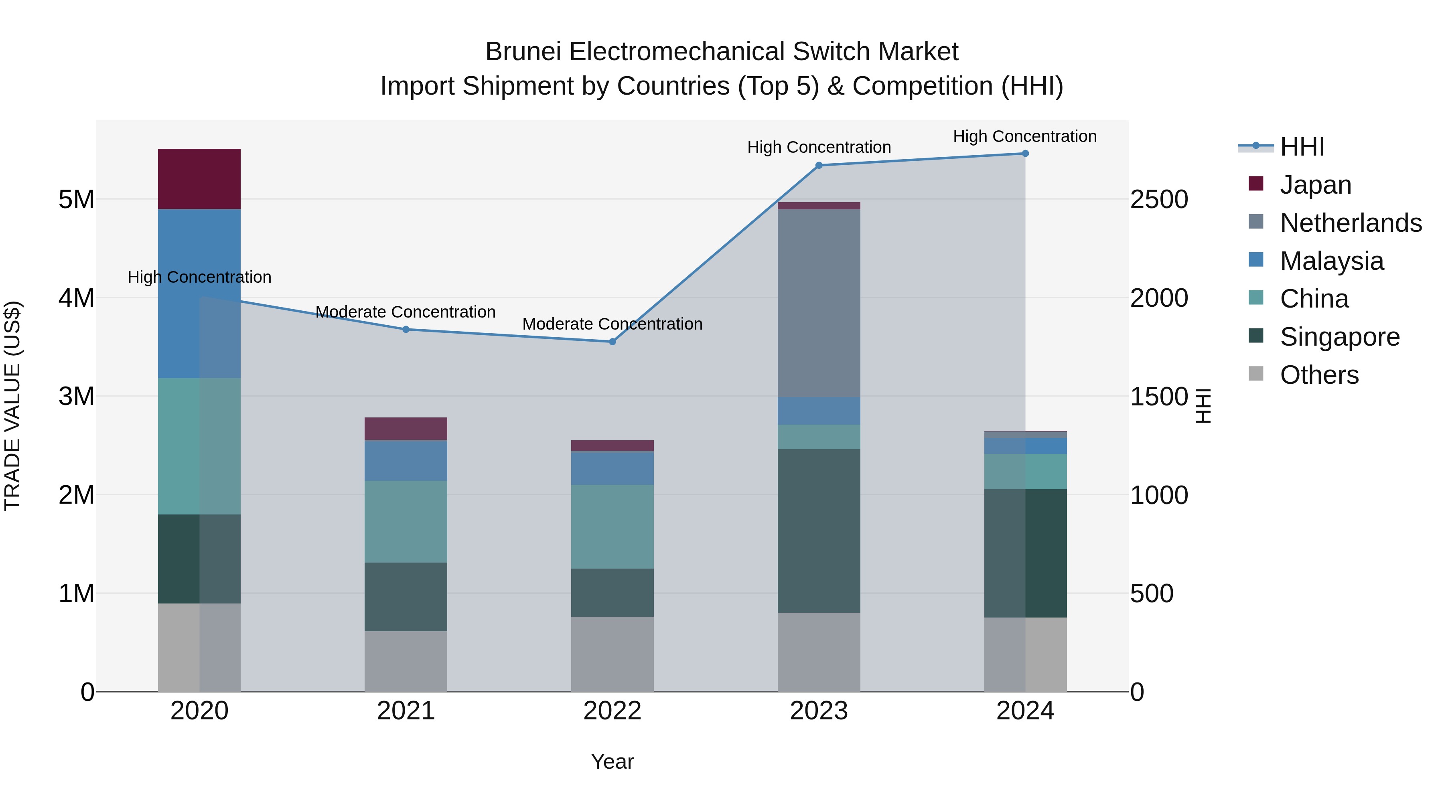
Task: Click the 2021 Malaysia bar segment
Action: (406, 461)
